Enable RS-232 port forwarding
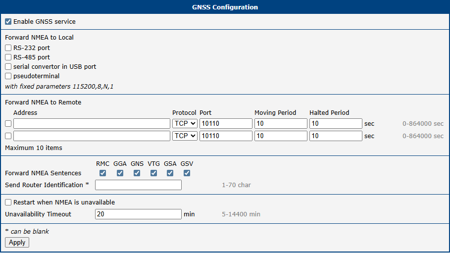Screen dimensions: 450x253 pyautogui.click(x=8, y=48)
